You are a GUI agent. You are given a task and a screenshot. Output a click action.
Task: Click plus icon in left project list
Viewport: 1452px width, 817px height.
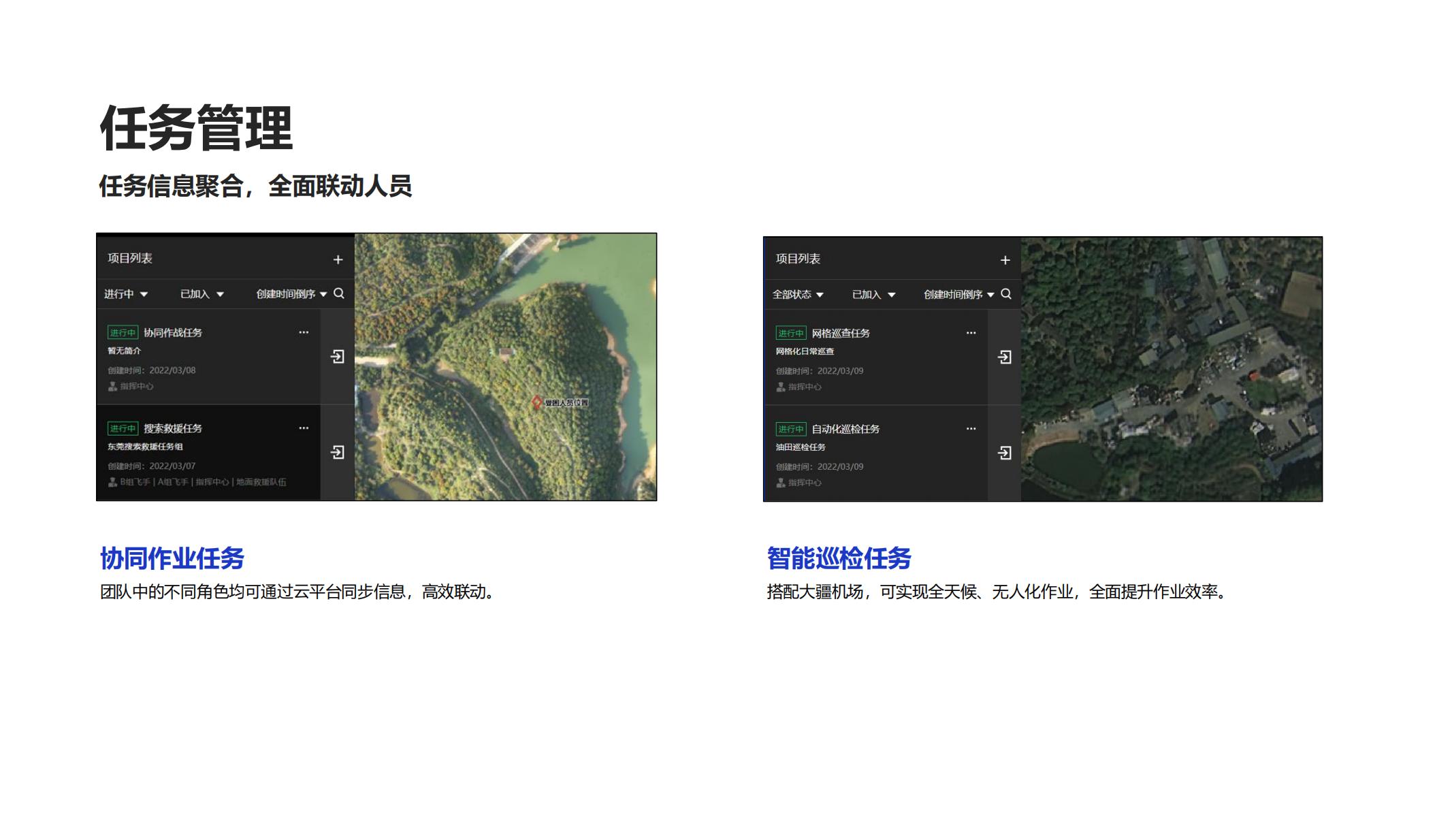coord(338,259)
